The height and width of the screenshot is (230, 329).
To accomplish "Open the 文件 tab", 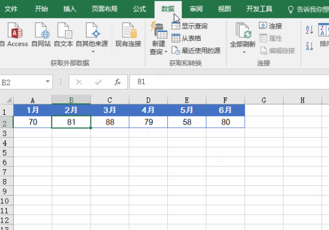I will pos(11,9).
